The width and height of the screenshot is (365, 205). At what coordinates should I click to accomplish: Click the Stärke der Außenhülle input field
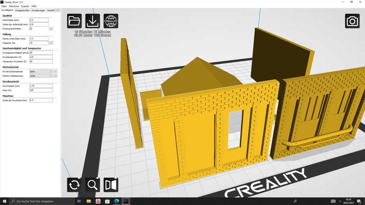pyautogui.click(x=39, y=24)
